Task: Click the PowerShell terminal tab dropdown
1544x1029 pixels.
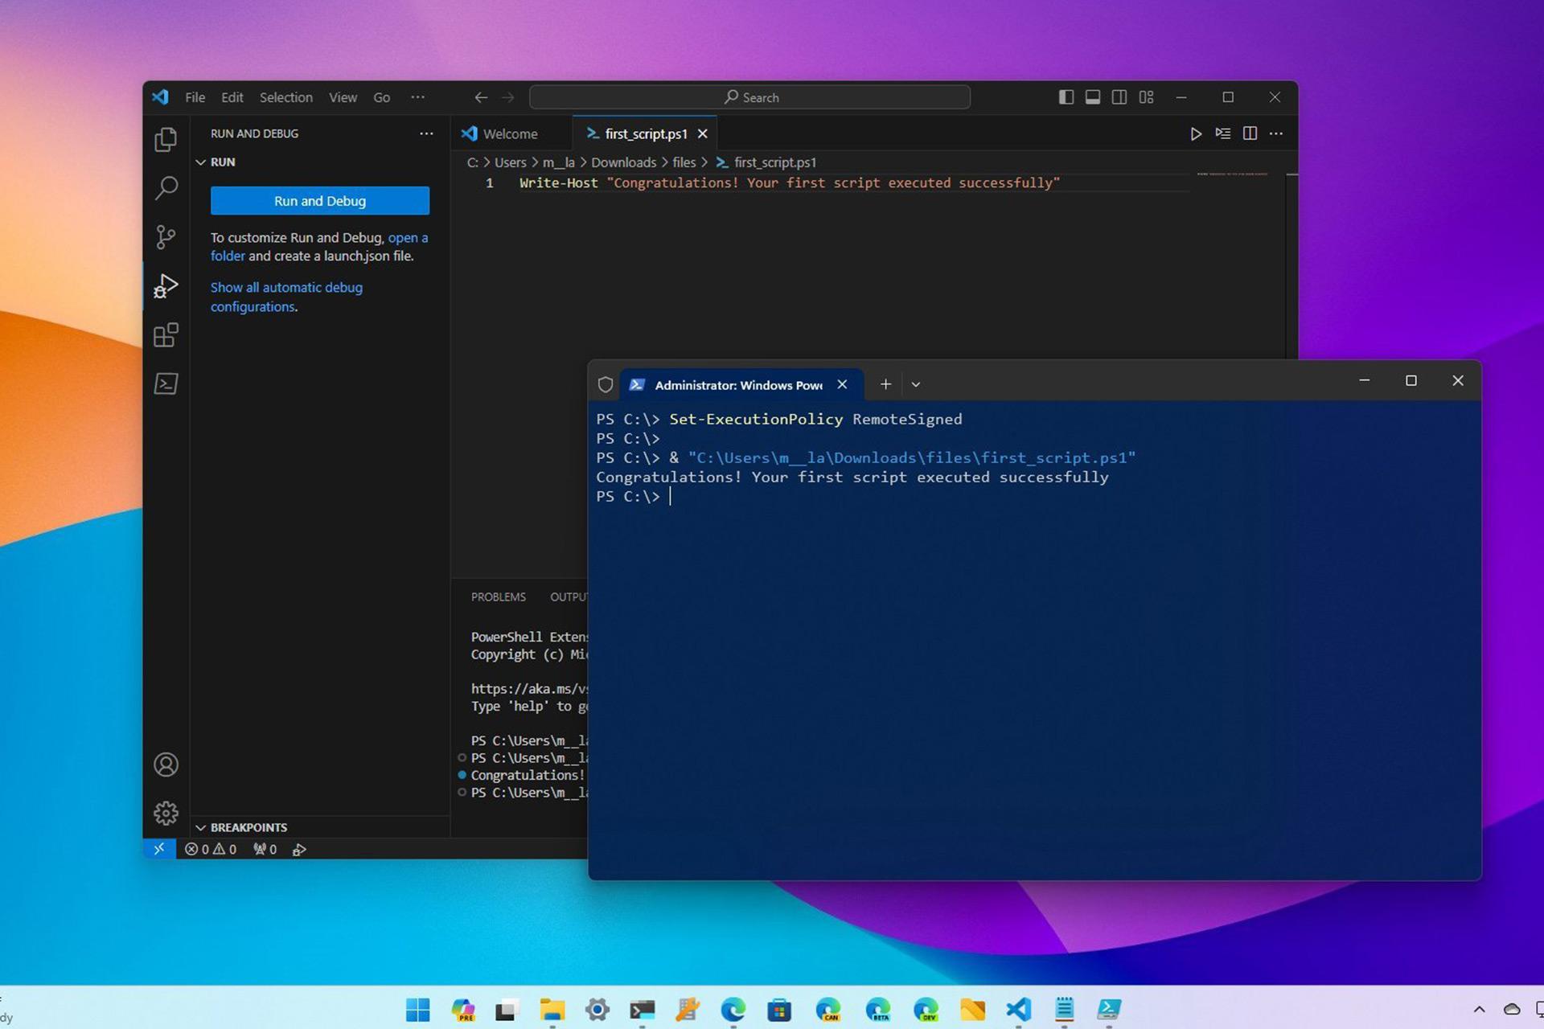Action: coord(916,383)
